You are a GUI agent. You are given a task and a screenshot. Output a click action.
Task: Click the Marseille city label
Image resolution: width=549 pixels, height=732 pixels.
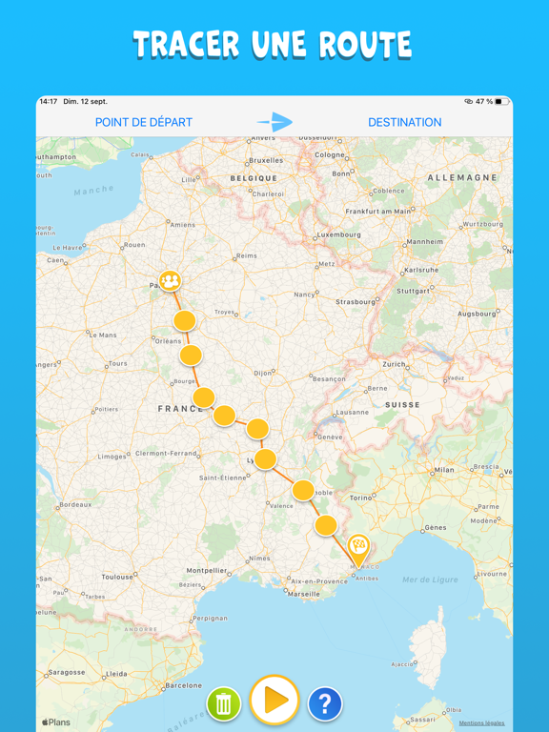pyautogui.click(x=304, y=595)
